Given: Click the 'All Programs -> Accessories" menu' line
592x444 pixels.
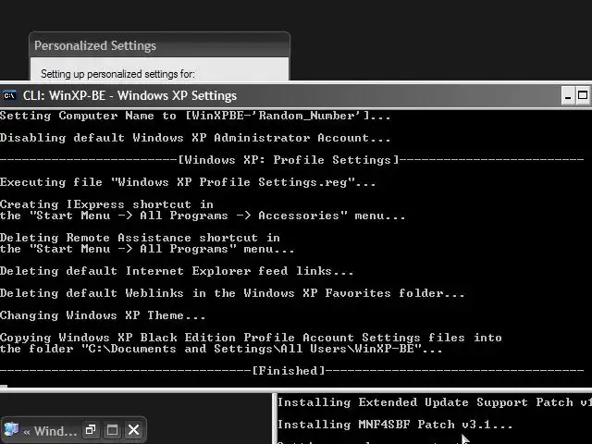Looking at the screenshot, I should (x=203, y=216).
